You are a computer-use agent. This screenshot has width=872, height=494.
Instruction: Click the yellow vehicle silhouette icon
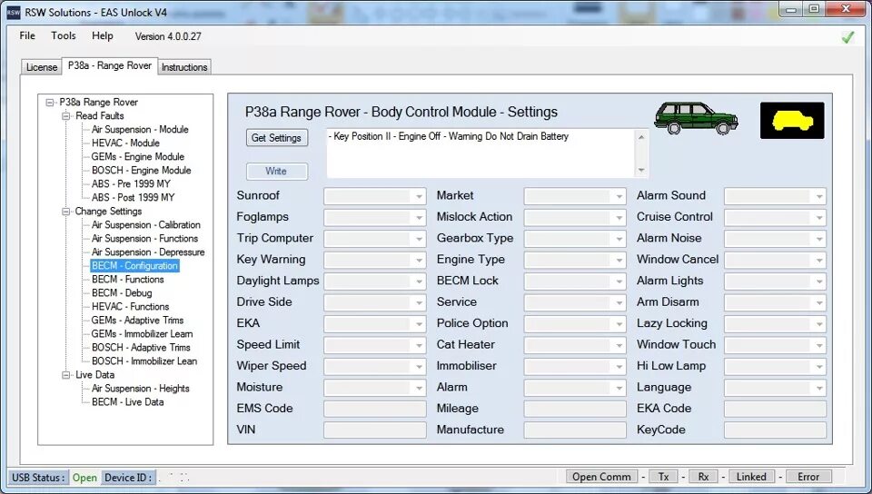pos(792,121)
